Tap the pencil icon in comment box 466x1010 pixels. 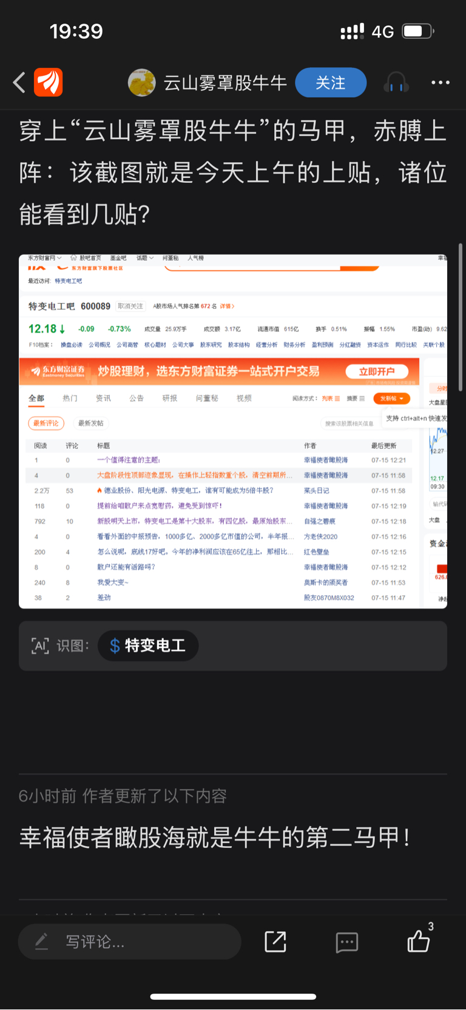tap(42, 942)
